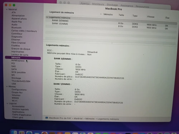Select Anciens logiciels entry
Viewport: 179px width, 134px height.
coord(20,109)
